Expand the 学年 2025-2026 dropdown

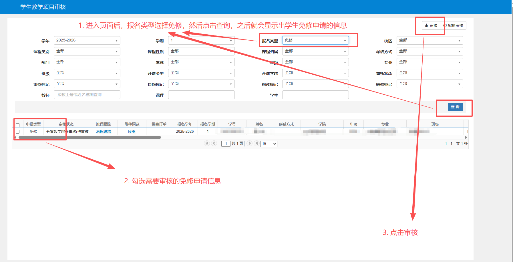(87, 40)
